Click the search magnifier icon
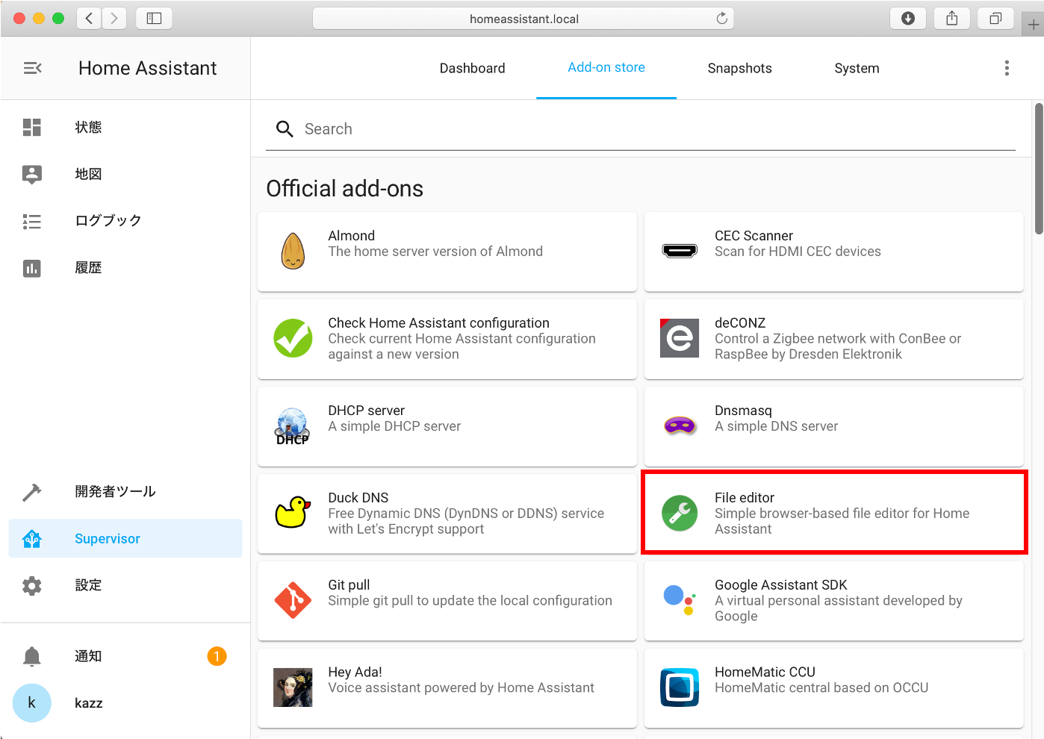Viewport: 1044px width, 739px height. pyautogui.click(x=285, y=129)
